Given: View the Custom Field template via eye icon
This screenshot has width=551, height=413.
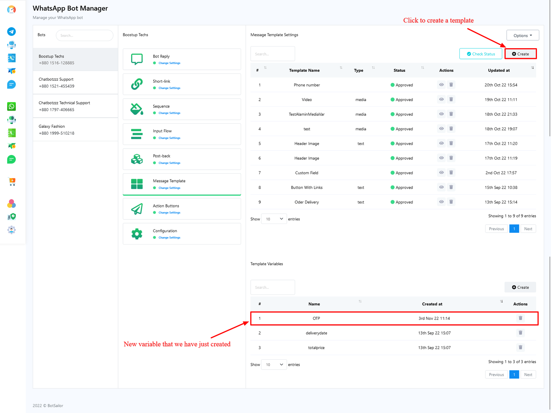Looking at the screenshot, I should [441, 173].
